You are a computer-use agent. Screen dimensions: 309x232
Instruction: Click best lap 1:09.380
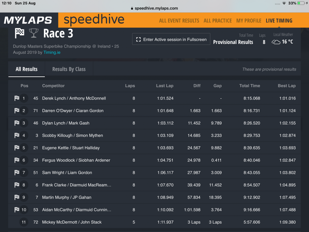tap(287, 222)
